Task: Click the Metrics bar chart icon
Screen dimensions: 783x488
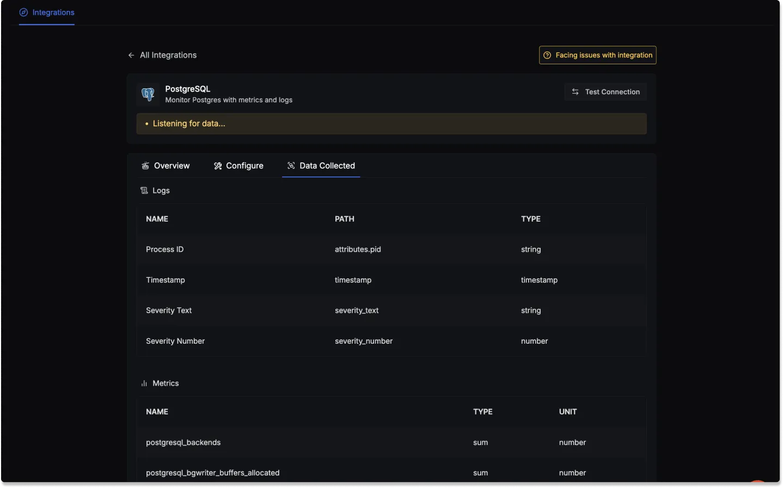Action: point(144,383)
